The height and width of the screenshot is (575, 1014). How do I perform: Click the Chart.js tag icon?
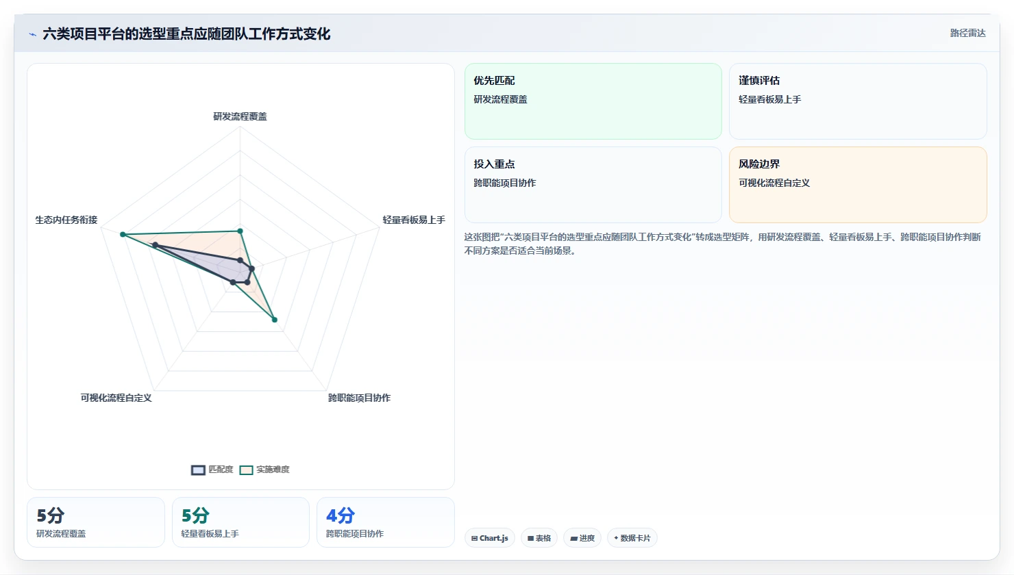(x=474, y=539)
